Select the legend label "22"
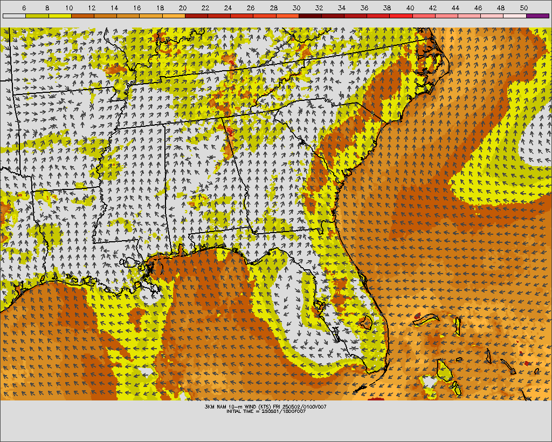552x442 pixels. coord(205,8)
